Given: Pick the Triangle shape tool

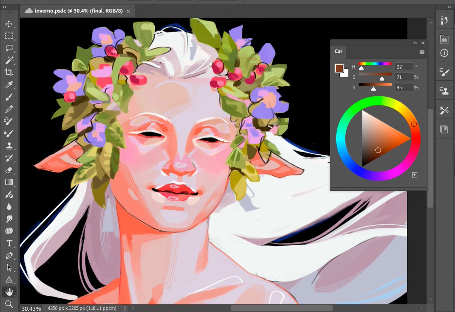Looking at the screenshot, I should [x=9, y=279].
